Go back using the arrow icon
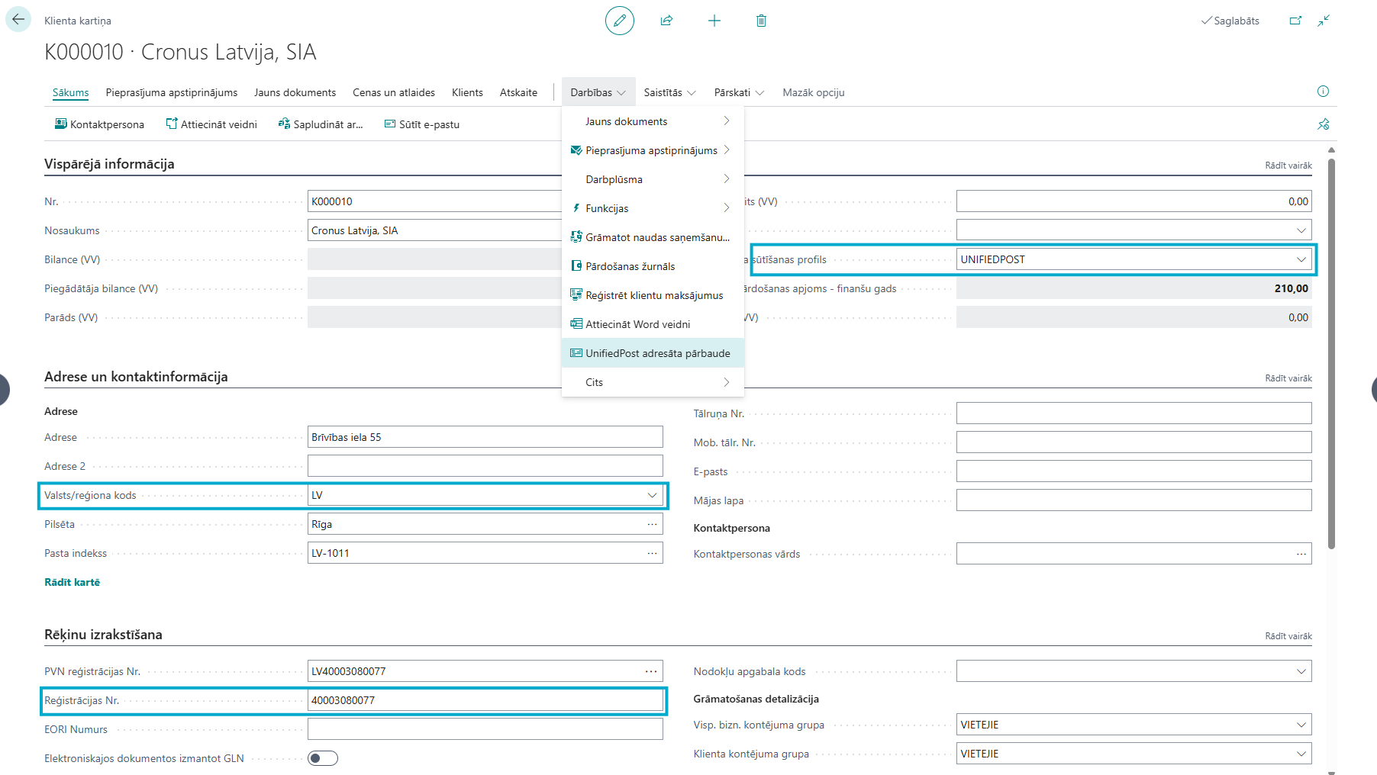This screenshot has width=1377, height=775. pyautogui.click(x=18, y=20)
